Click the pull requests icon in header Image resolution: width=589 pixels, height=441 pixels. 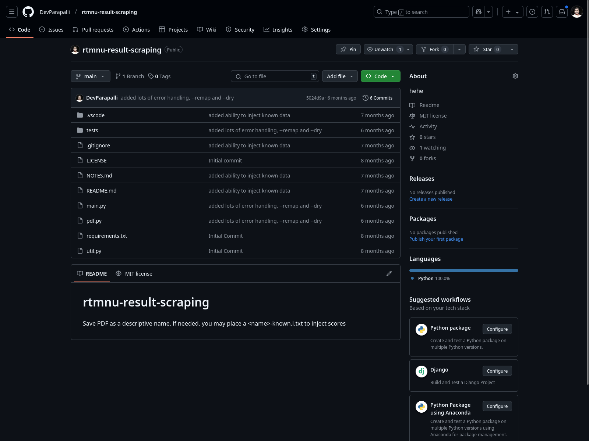coord(547,12)
